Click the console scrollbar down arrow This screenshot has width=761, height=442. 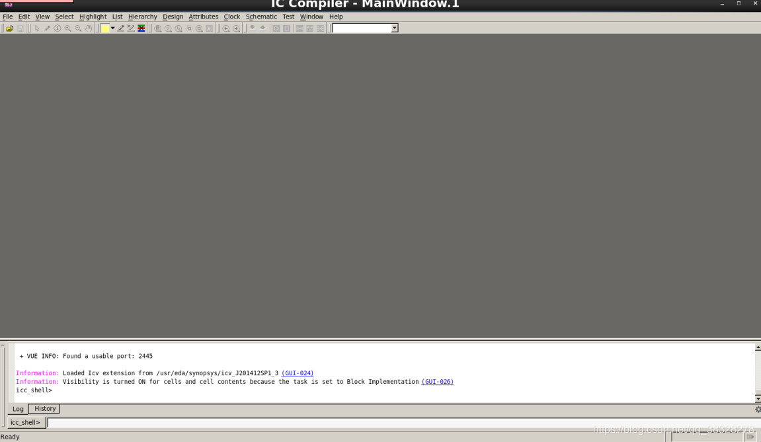[758, 399]
